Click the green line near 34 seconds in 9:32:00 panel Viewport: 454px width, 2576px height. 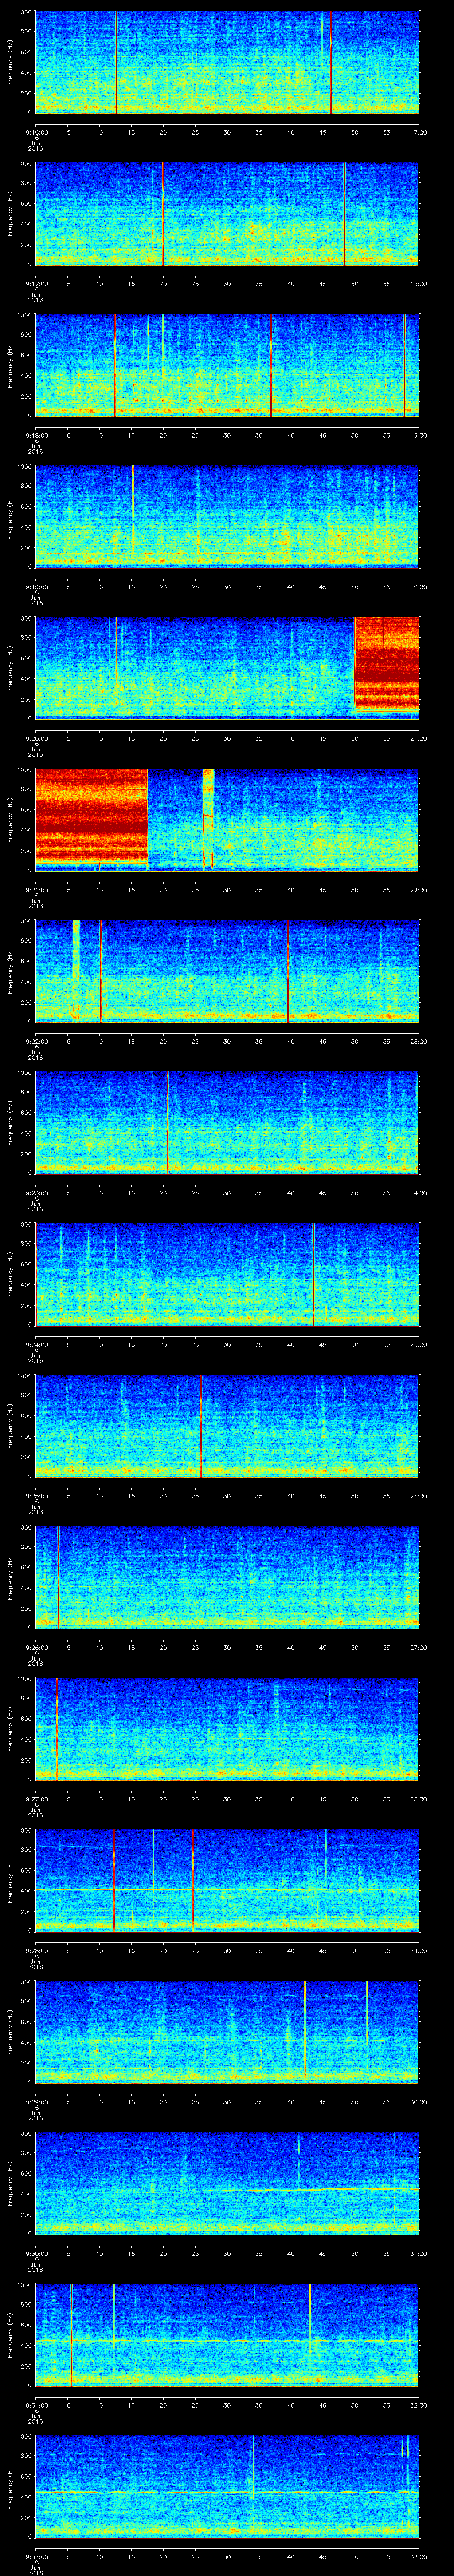coord(254,2466)
